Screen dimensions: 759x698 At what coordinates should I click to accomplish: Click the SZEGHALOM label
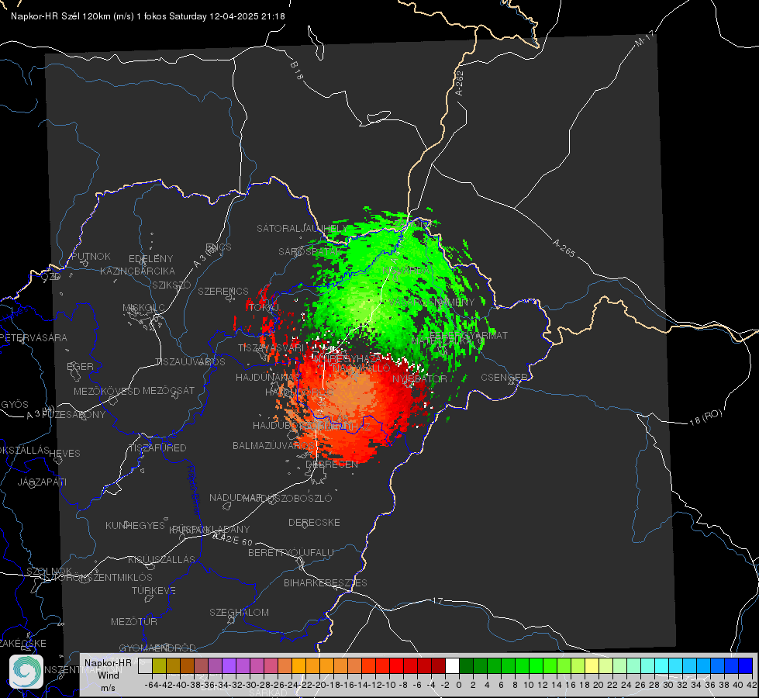point(239,613)
